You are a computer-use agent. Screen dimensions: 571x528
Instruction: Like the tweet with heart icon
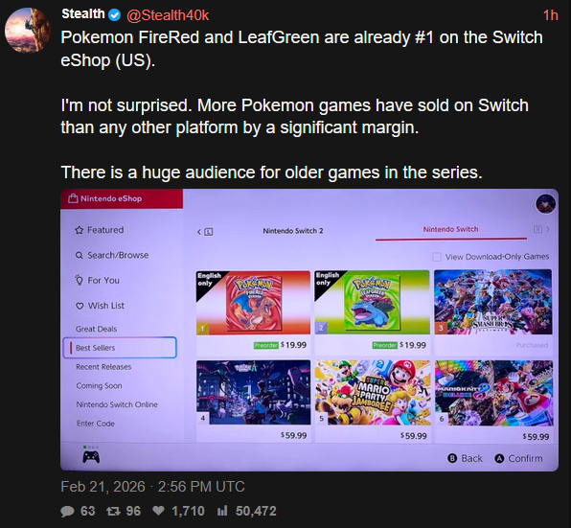[158, 511]
